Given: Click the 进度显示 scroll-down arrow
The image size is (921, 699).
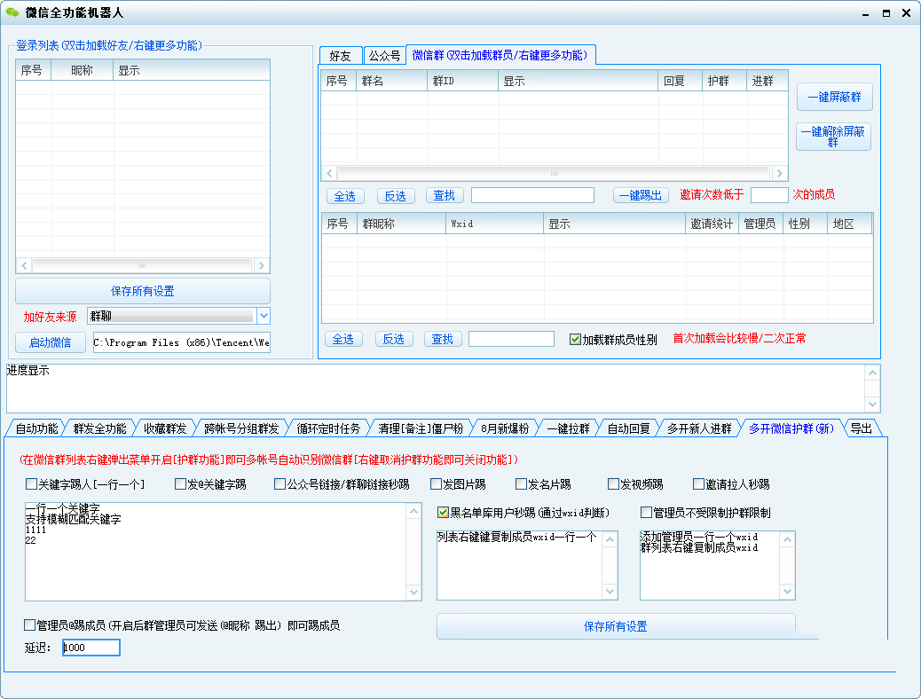Looking at the screenshot, I should pyautogui.click(x=873, y=404).
